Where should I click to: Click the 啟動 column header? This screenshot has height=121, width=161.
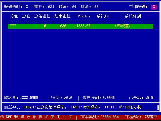(x=26, y=16)
